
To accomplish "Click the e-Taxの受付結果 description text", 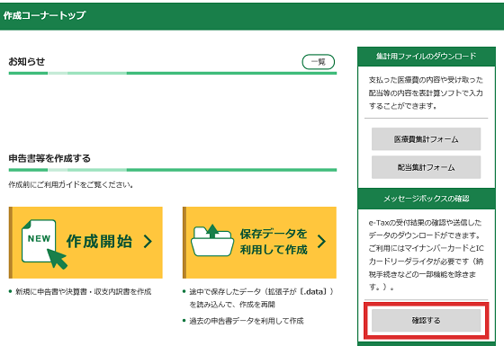I will pyautogui.click(x=426, y=254).
